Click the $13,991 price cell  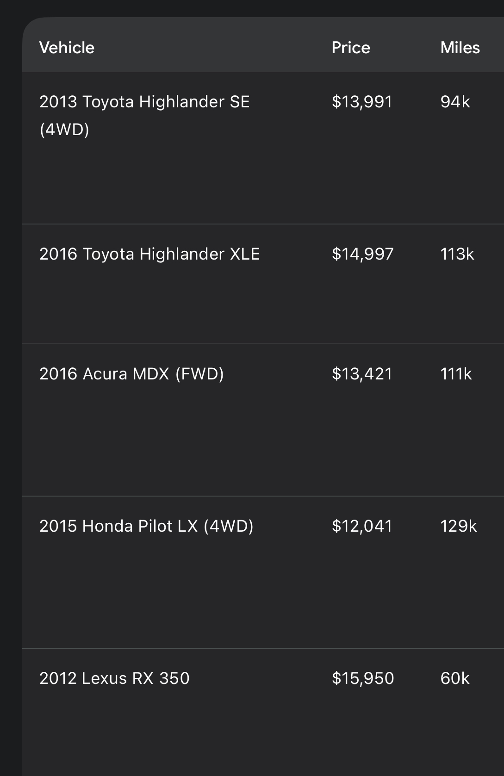[362, 102]
